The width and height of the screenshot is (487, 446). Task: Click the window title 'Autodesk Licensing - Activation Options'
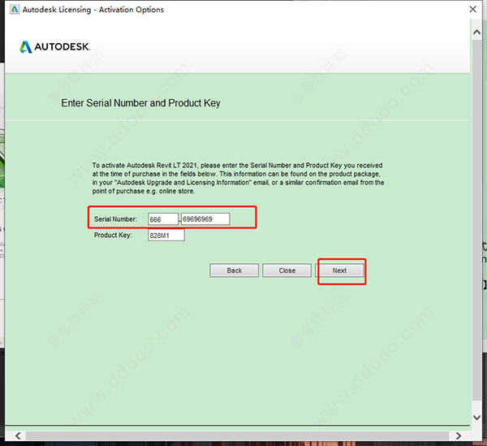pos(93,10)
